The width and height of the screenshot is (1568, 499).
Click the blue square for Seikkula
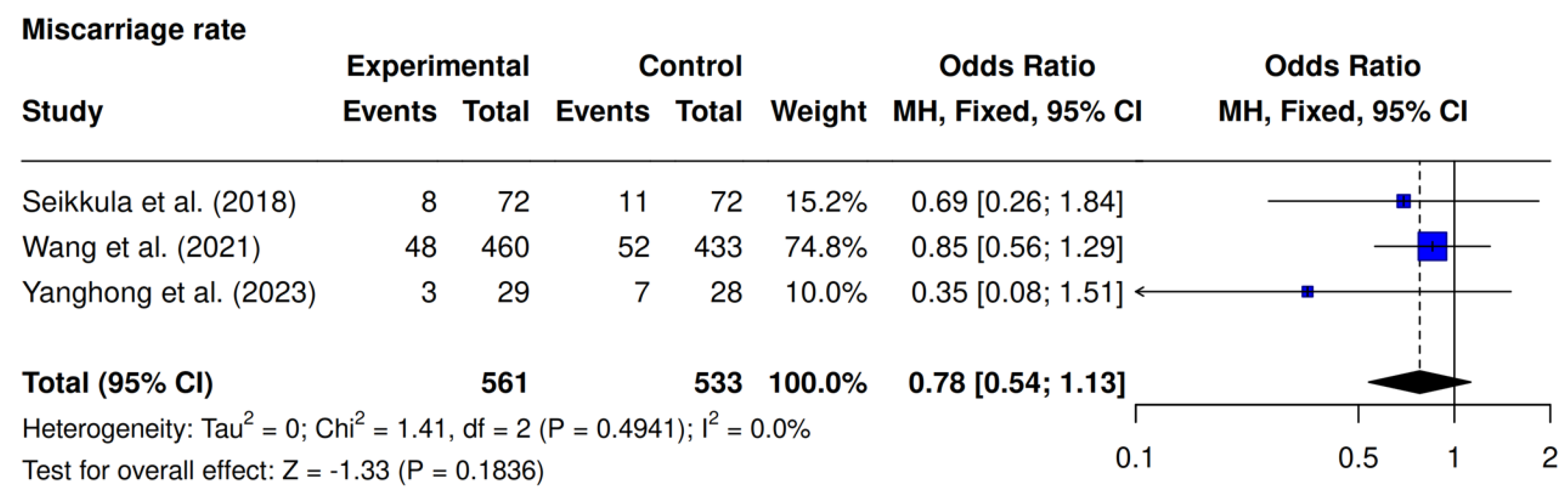pyautogui.click(x=1403, y=201)
